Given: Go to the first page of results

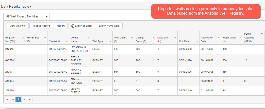Looking at the screenshot, I should click(x=7, y=99).
